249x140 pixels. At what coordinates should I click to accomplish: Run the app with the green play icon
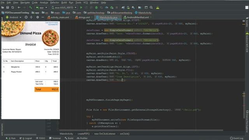click(x=81, y=7)
